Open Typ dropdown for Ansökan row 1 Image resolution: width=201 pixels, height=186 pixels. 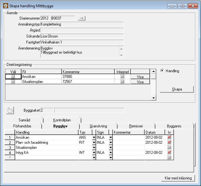(x=94, y=137)
